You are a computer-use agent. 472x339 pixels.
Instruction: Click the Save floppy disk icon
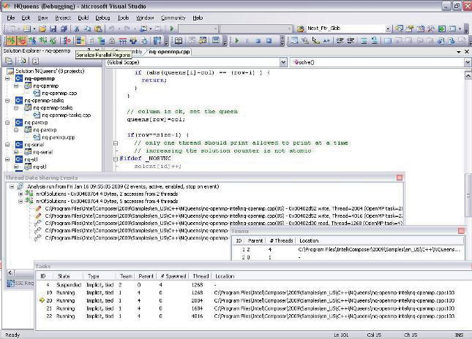tap(53, 28)
